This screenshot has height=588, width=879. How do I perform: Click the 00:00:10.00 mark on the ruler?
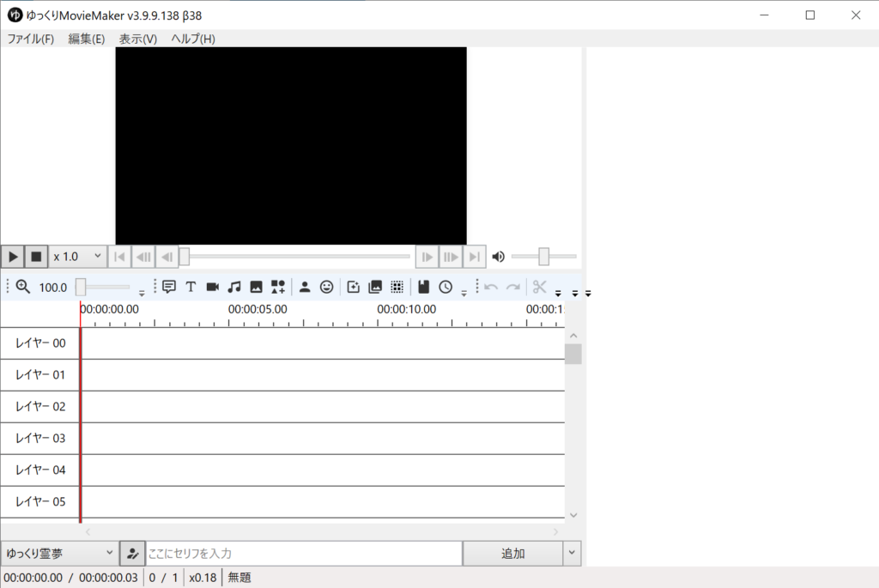click(x=406, y=309)
